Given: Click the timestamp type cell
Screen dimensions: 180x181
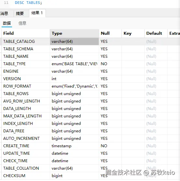Looking at the screenshot, I should [74, 146].
